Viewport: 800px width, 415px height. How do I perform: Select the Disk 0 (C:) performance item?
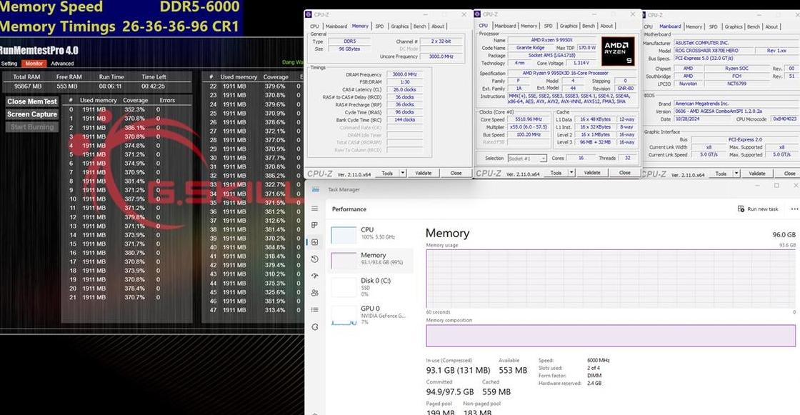pos(370,287)
